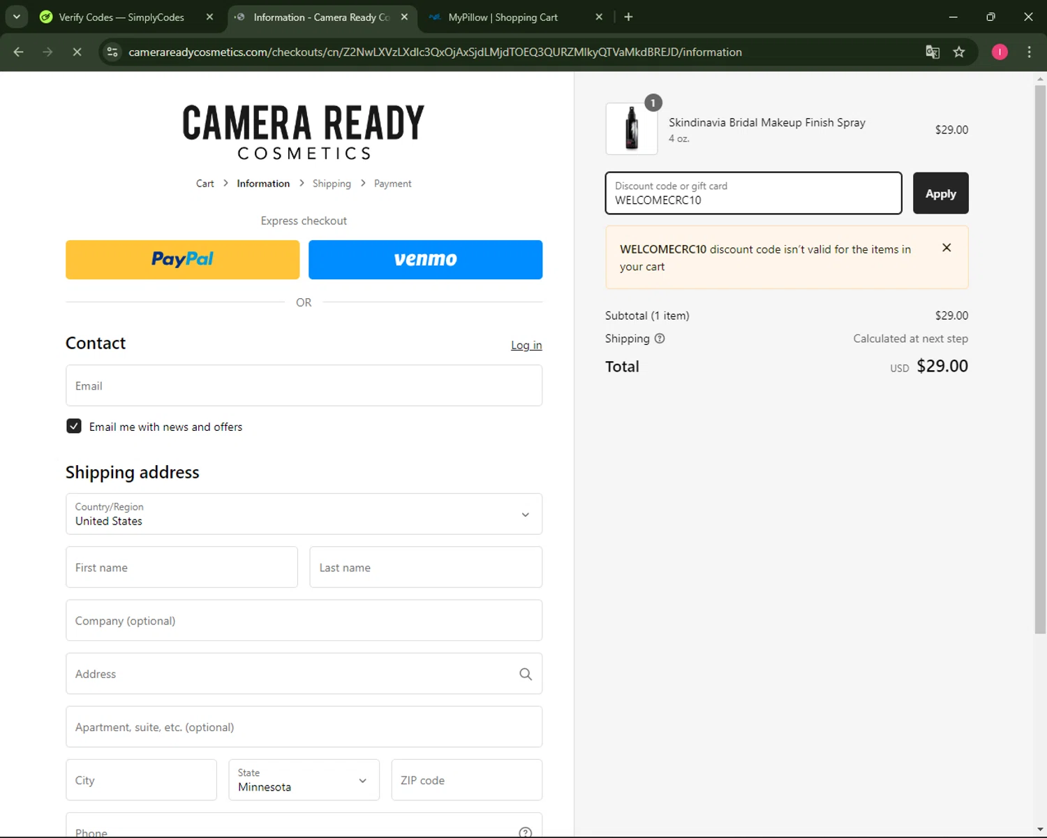This screenshot has height=838, width=1047.
Task: Click the Skindinavia spray product thumbnail
Action: point(632,128)
